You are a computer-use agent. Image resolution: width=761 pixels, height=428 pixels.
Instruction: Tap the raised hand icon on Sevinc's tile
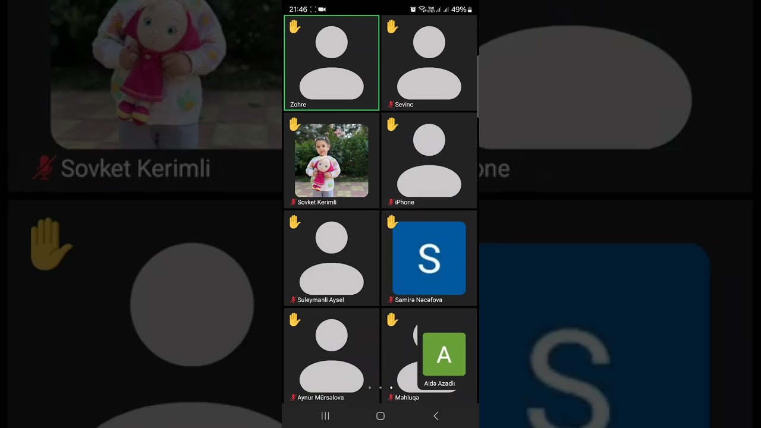(392, 27)
